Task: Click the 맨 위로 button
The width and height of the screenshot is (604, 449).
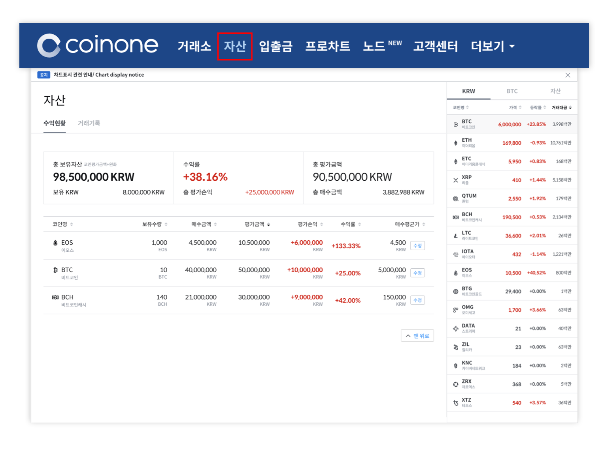Action: 417,335
